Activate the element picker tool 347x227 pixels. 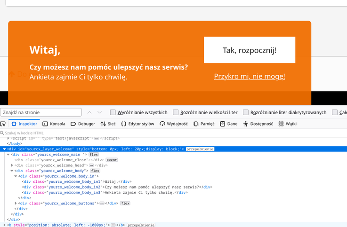pyautogui.click(x=3, y=124)
